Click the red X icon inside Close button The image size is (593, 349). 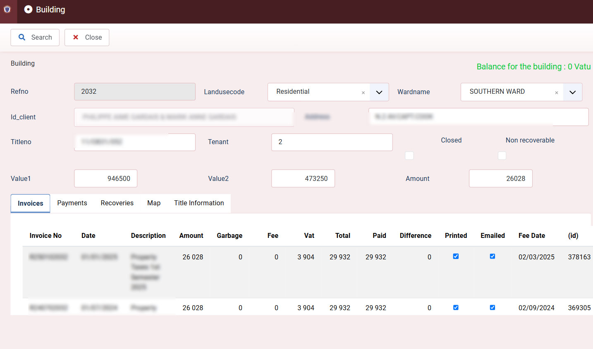(76, 37)
